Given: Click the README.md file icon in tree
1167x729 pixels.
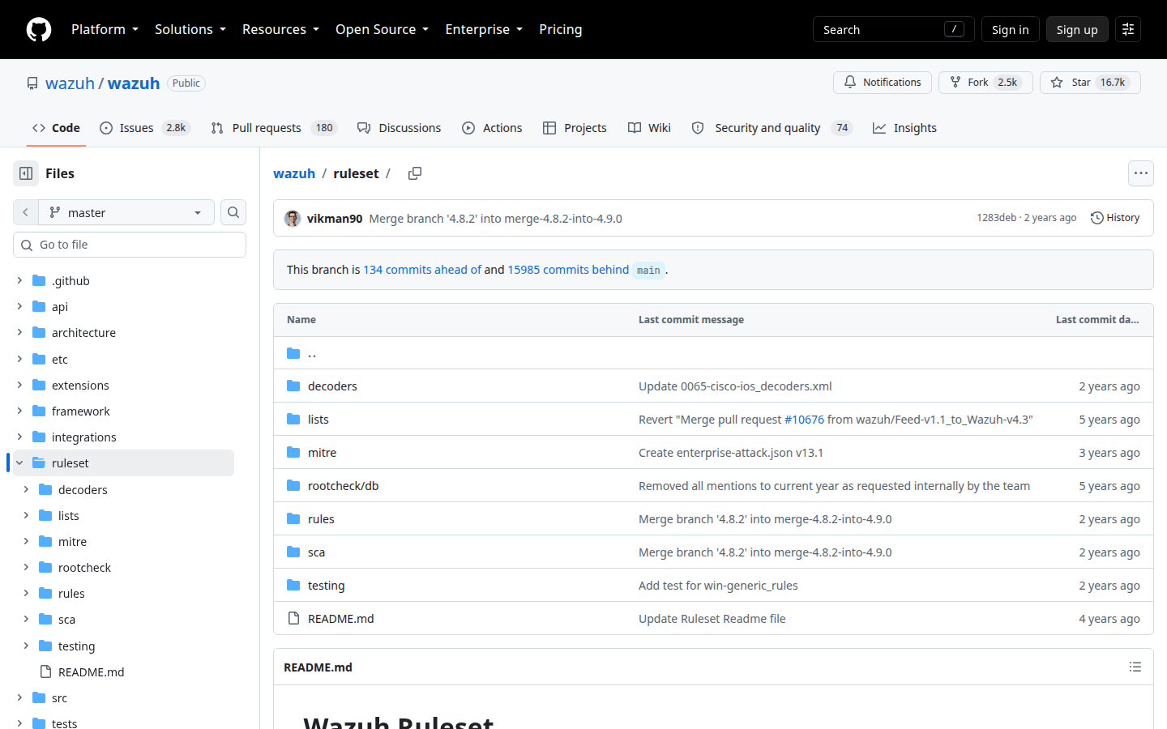Looking at the screenshot, I should click(x=45, y=672).
